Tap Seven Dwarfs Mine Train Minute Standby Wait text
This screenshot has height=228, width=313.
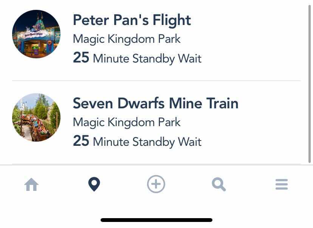147,142
